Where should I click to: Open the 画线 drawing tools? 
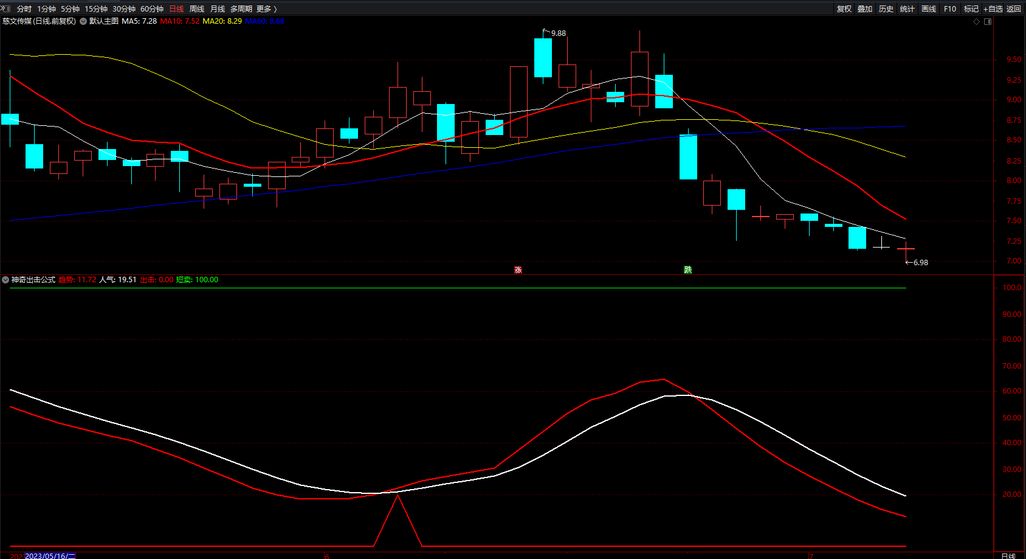click(x=929, y=9)
